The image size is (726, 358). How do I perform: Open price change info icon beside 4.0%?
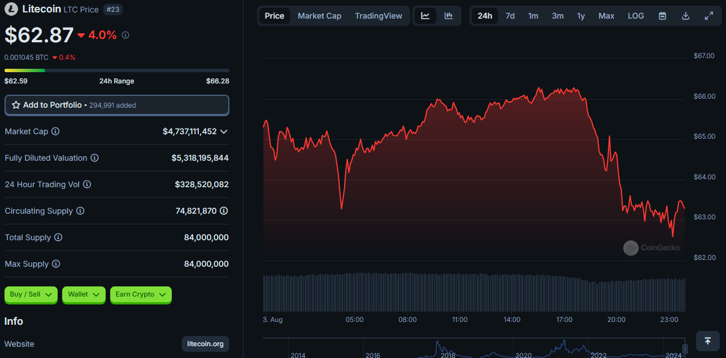(x=125, y=35)
